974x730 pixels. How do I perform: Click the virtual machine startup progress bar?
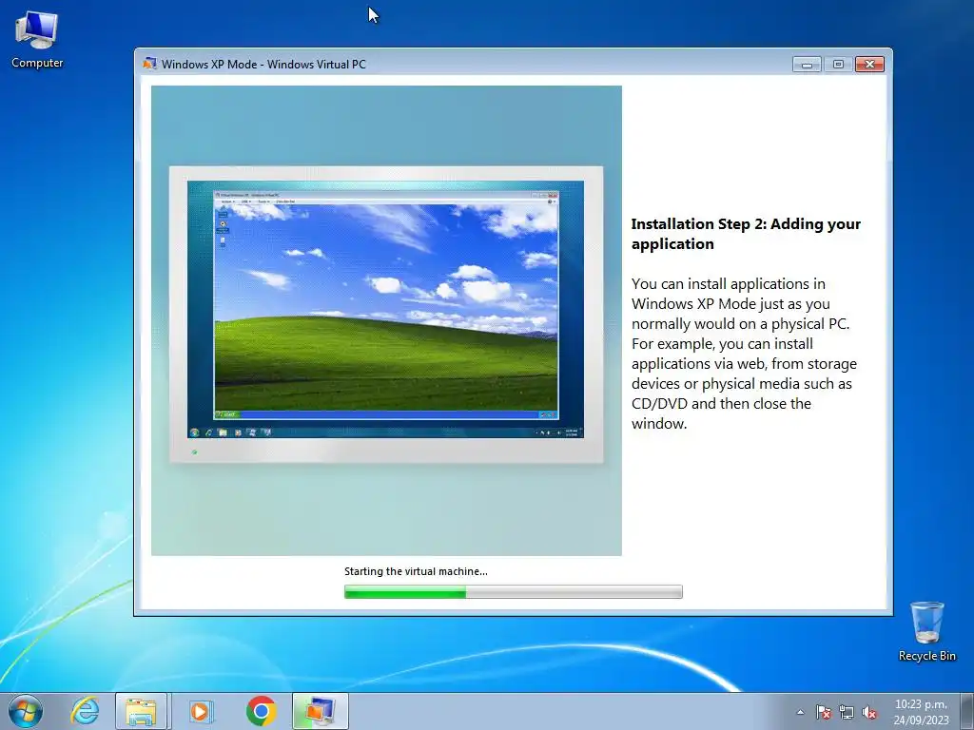coord(513,591)
